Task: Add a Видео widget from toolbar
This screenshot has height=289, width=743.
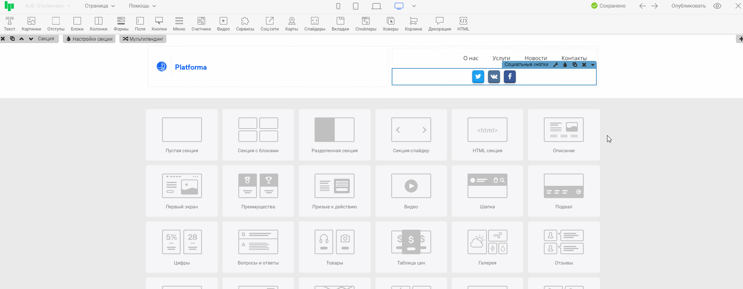Action: tap(223, 24)
